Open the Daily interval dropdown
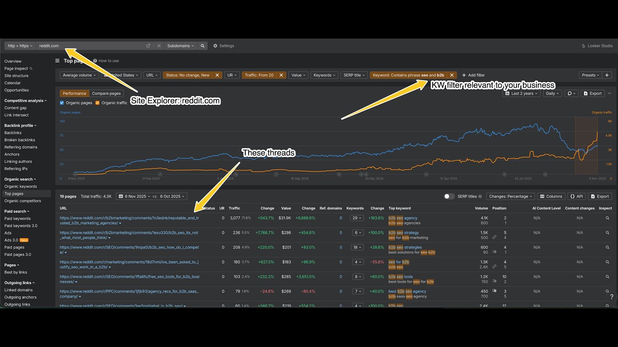618x347 pixels. click(x=552, y=93)
